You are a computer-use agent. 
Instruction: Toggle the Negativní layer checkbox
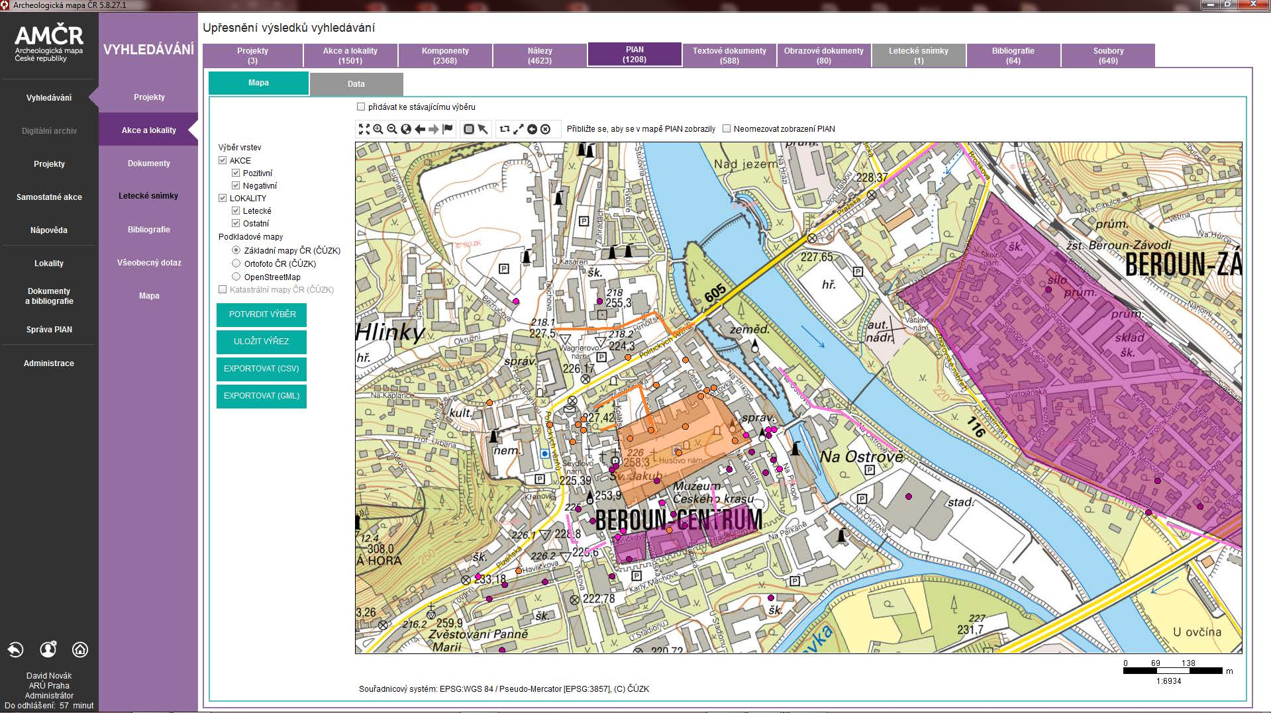236,185
